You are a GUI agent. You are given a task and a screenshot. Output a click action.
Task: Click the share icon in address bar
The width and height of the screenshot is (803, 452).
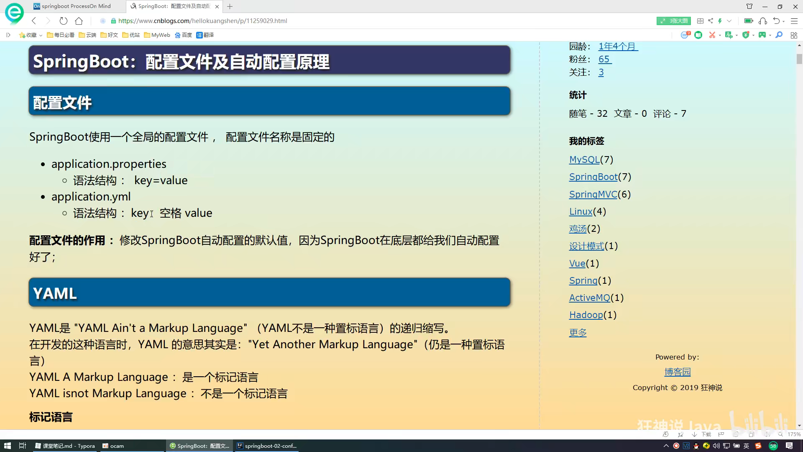point(711,21)
